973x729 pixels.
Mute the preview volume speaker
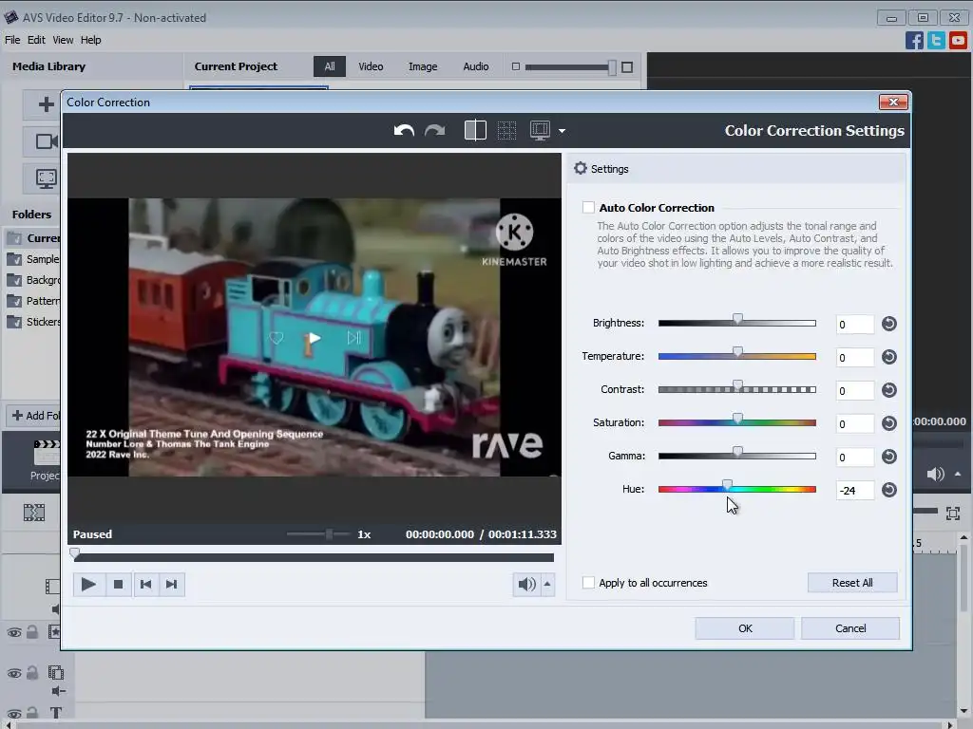[526, 584]
